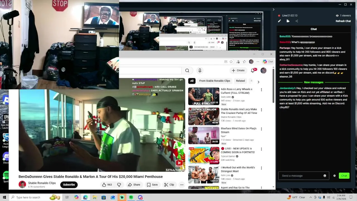Click the green Chat send button
Viewport: 357px width, 201px height.
coord(344,176)
